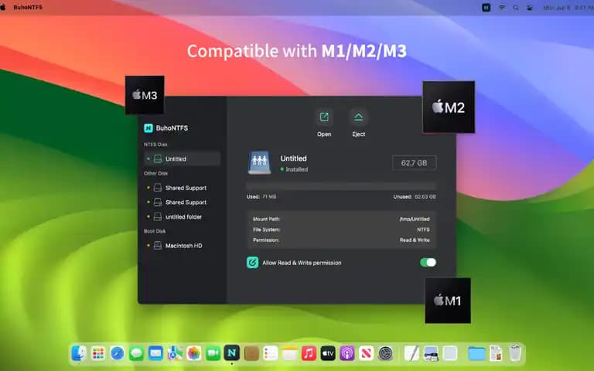The height and width of the screenshot is (371, 594).
Task: Select the second Shared Support disk
Action: point(182,203)
